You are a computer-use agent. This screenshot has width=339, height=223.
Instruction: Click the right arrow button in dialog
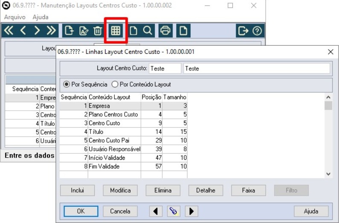(x=191, y=211)
